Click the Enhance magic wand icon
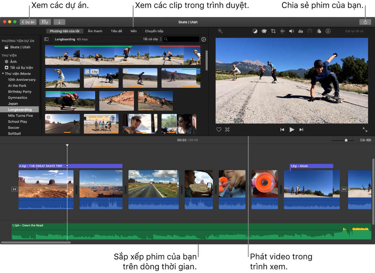This screenshot has height=273, width=375. coord(220,31)
